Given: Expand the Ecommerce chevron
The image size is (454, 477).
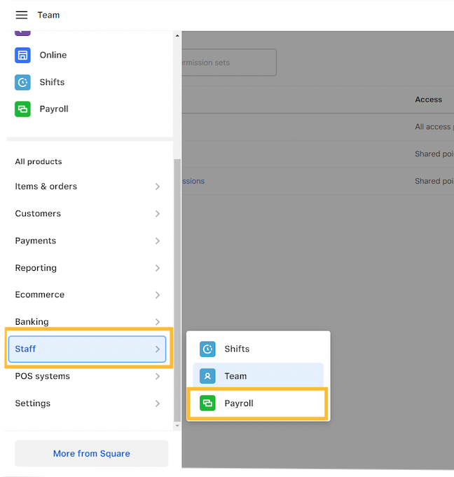Looking at the screenshot, I should 158,295.
